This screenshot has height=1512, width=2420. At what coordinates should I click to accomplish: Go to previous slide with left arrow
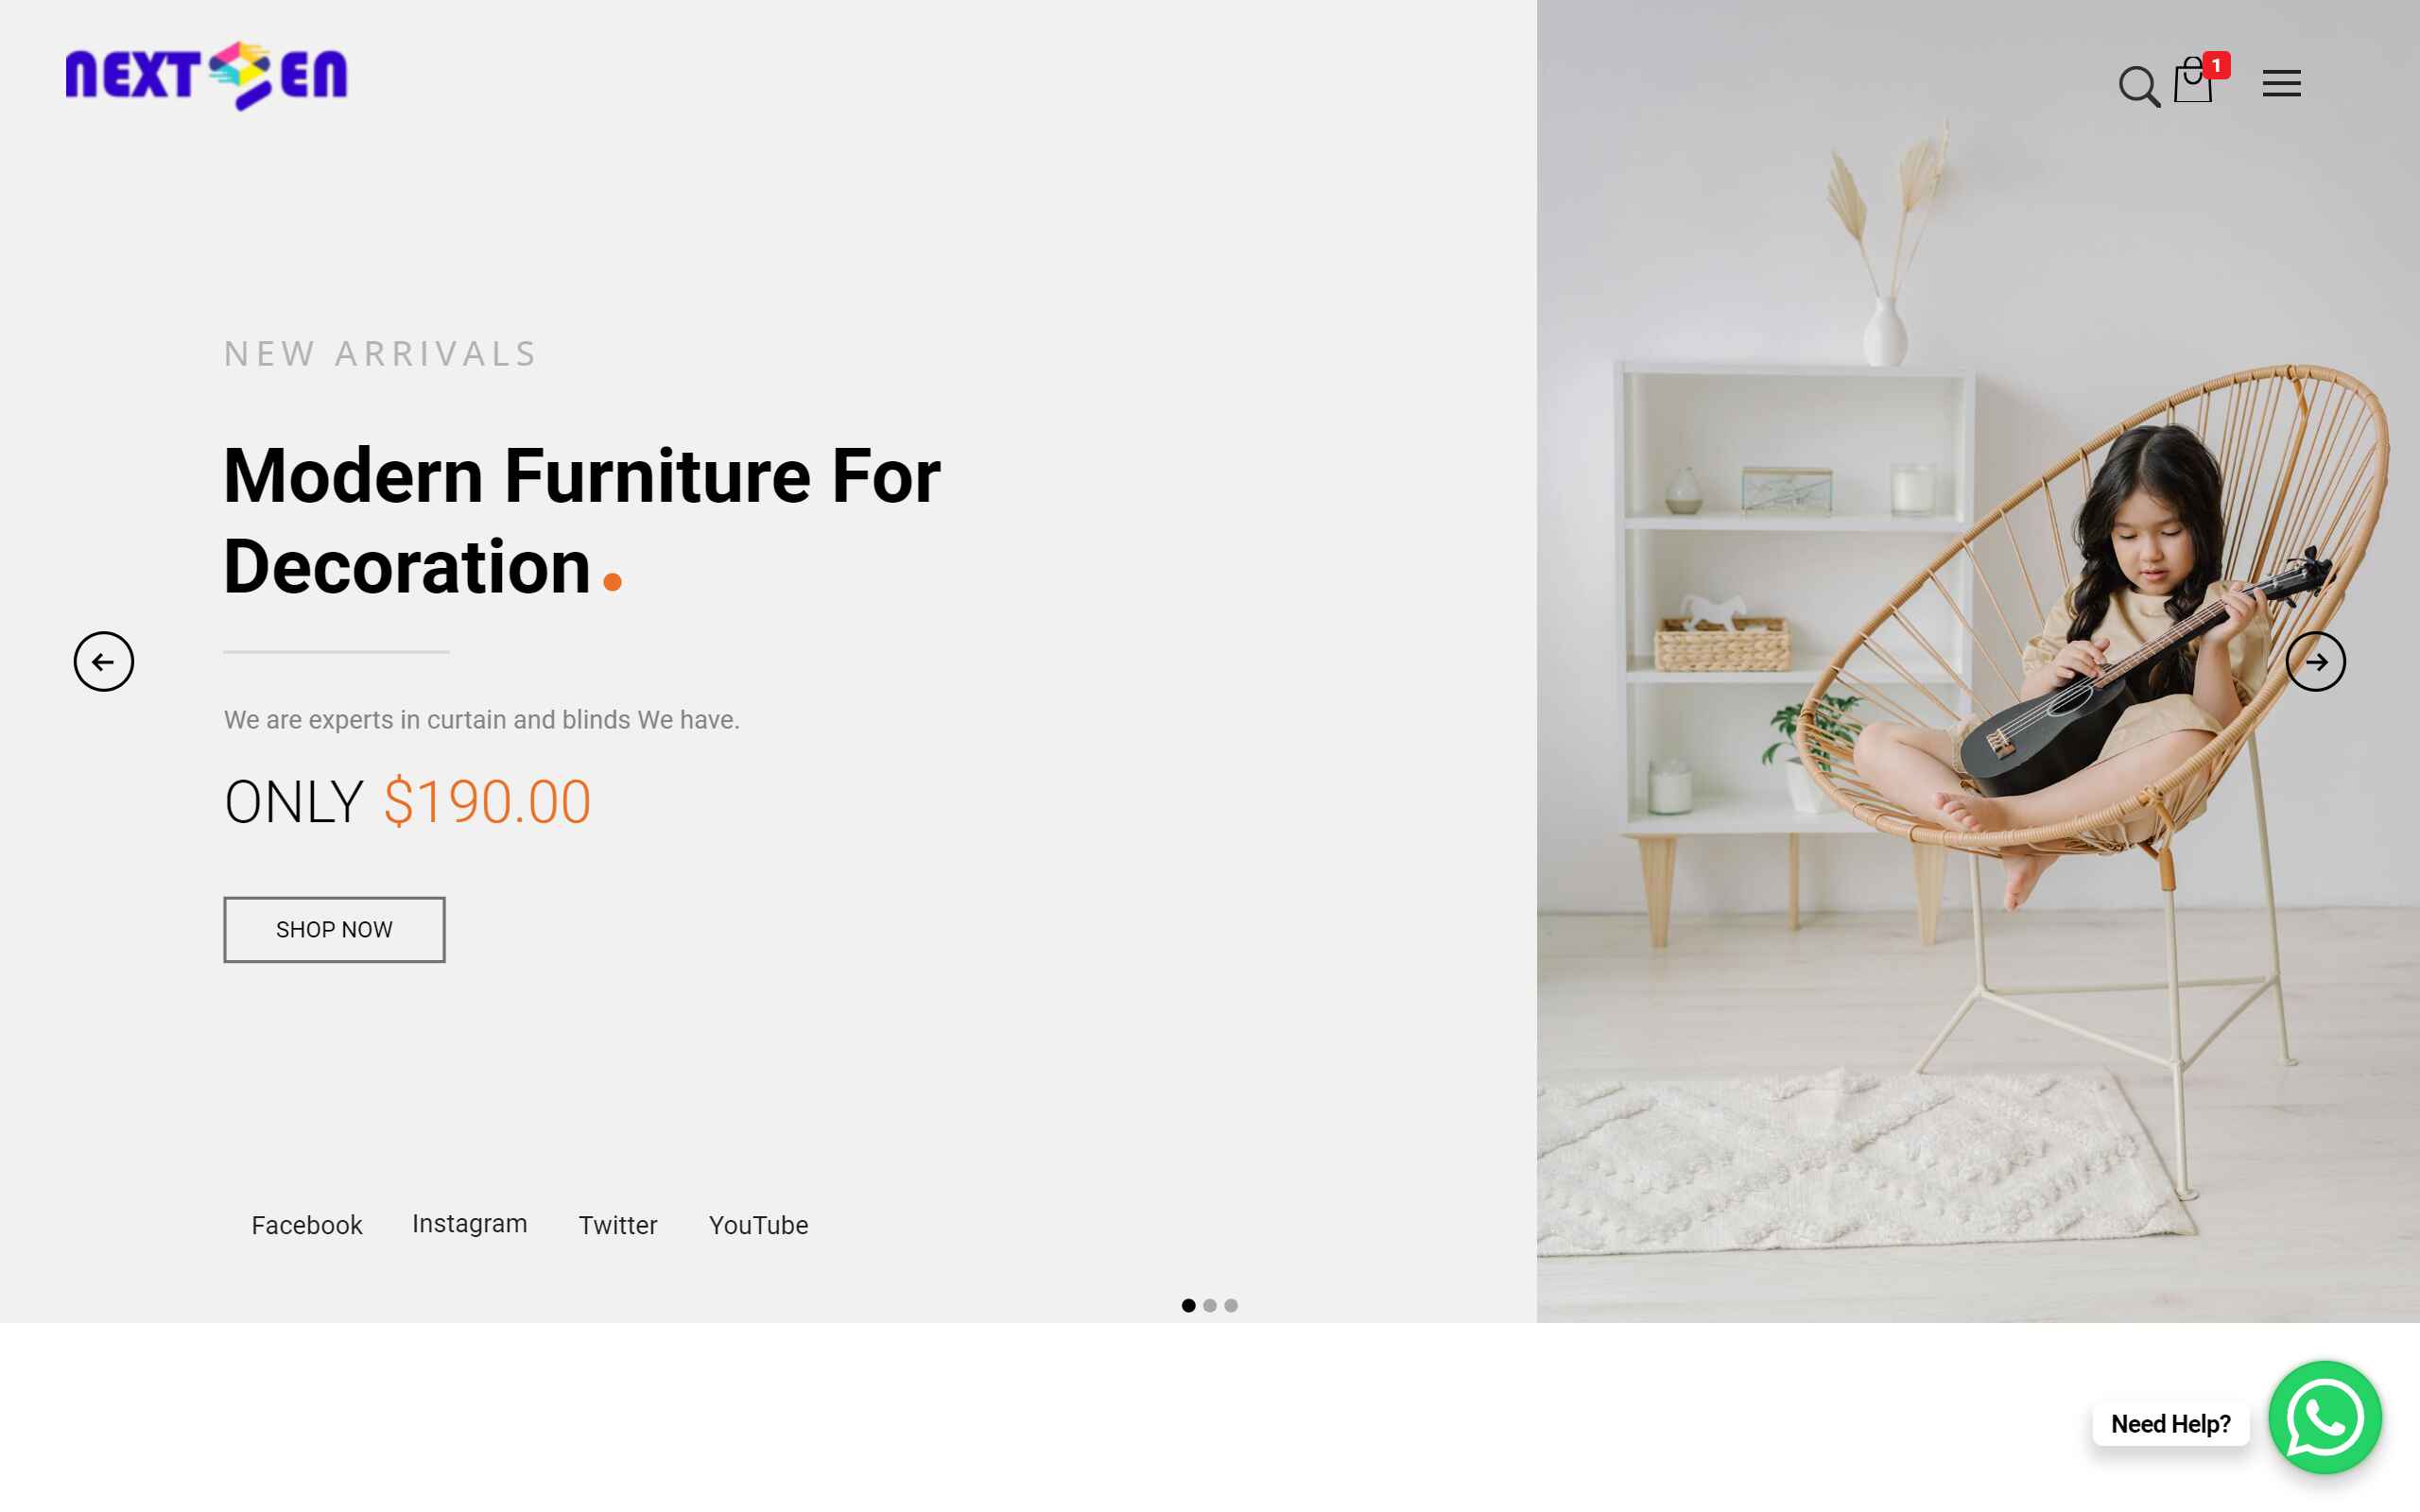point(104,661)
